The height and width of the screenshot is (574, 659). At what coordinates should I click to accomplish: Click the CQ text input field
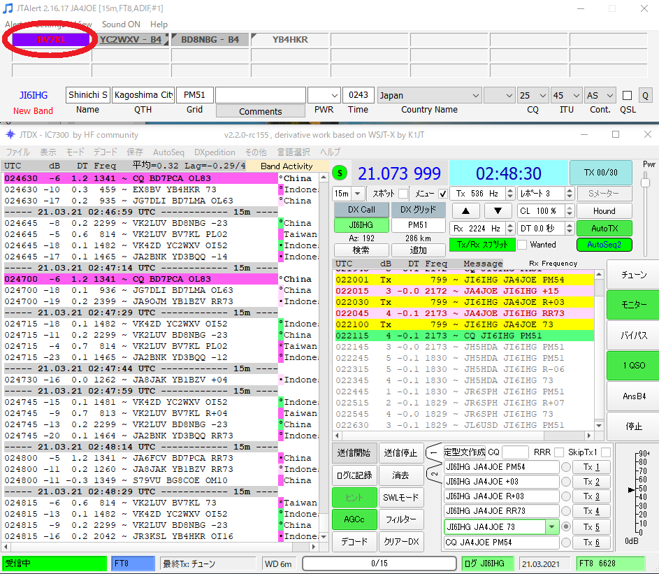tap(515, 452)
